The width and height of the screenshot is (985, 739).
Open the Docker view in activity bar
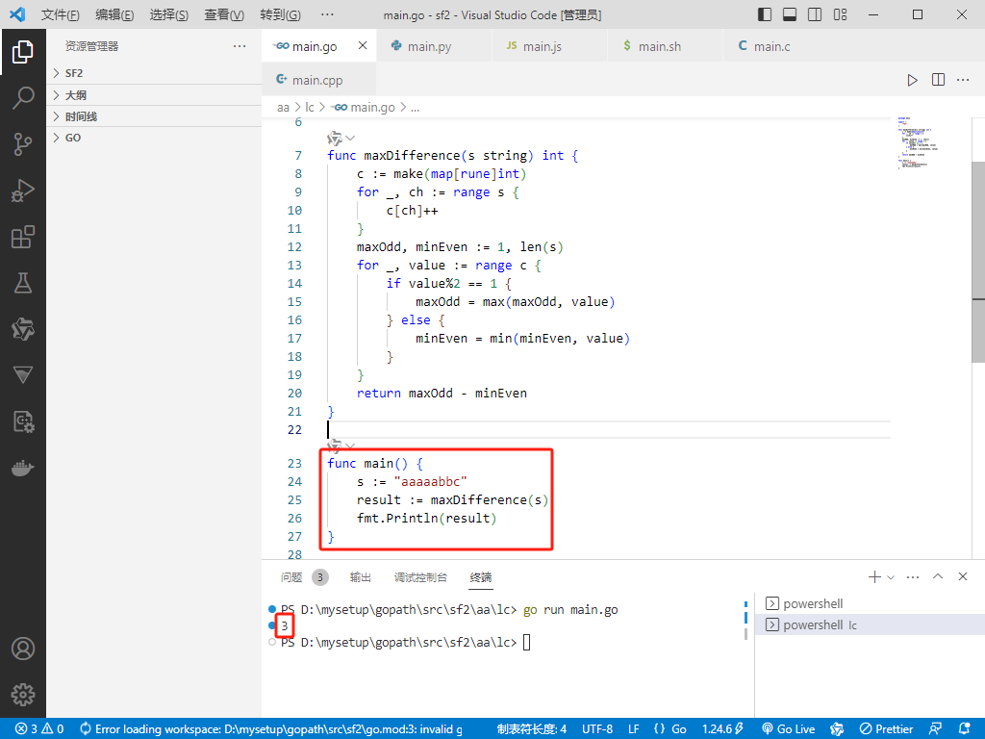pyautogui.click(x=23, y=469)
